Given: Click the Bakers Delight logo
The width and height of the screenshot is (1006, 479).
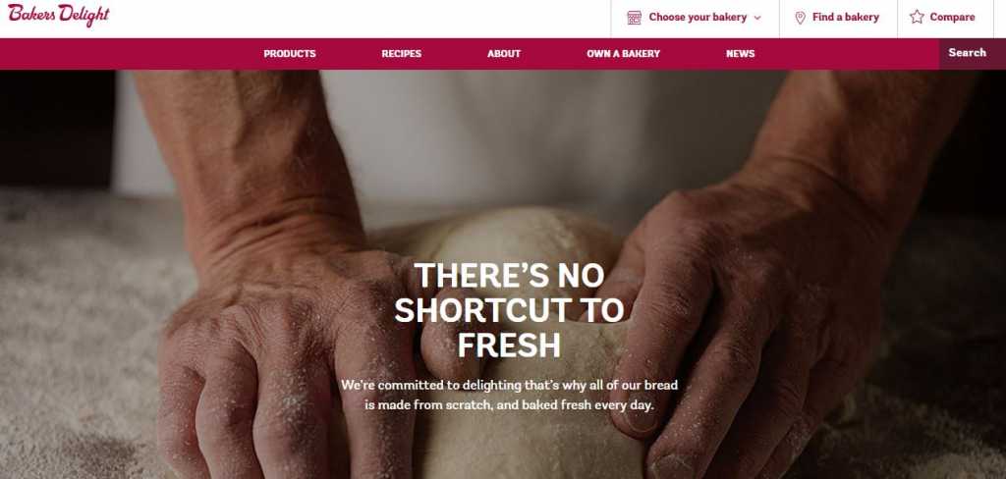Looking at the screenshot, I should coord(58,15).
